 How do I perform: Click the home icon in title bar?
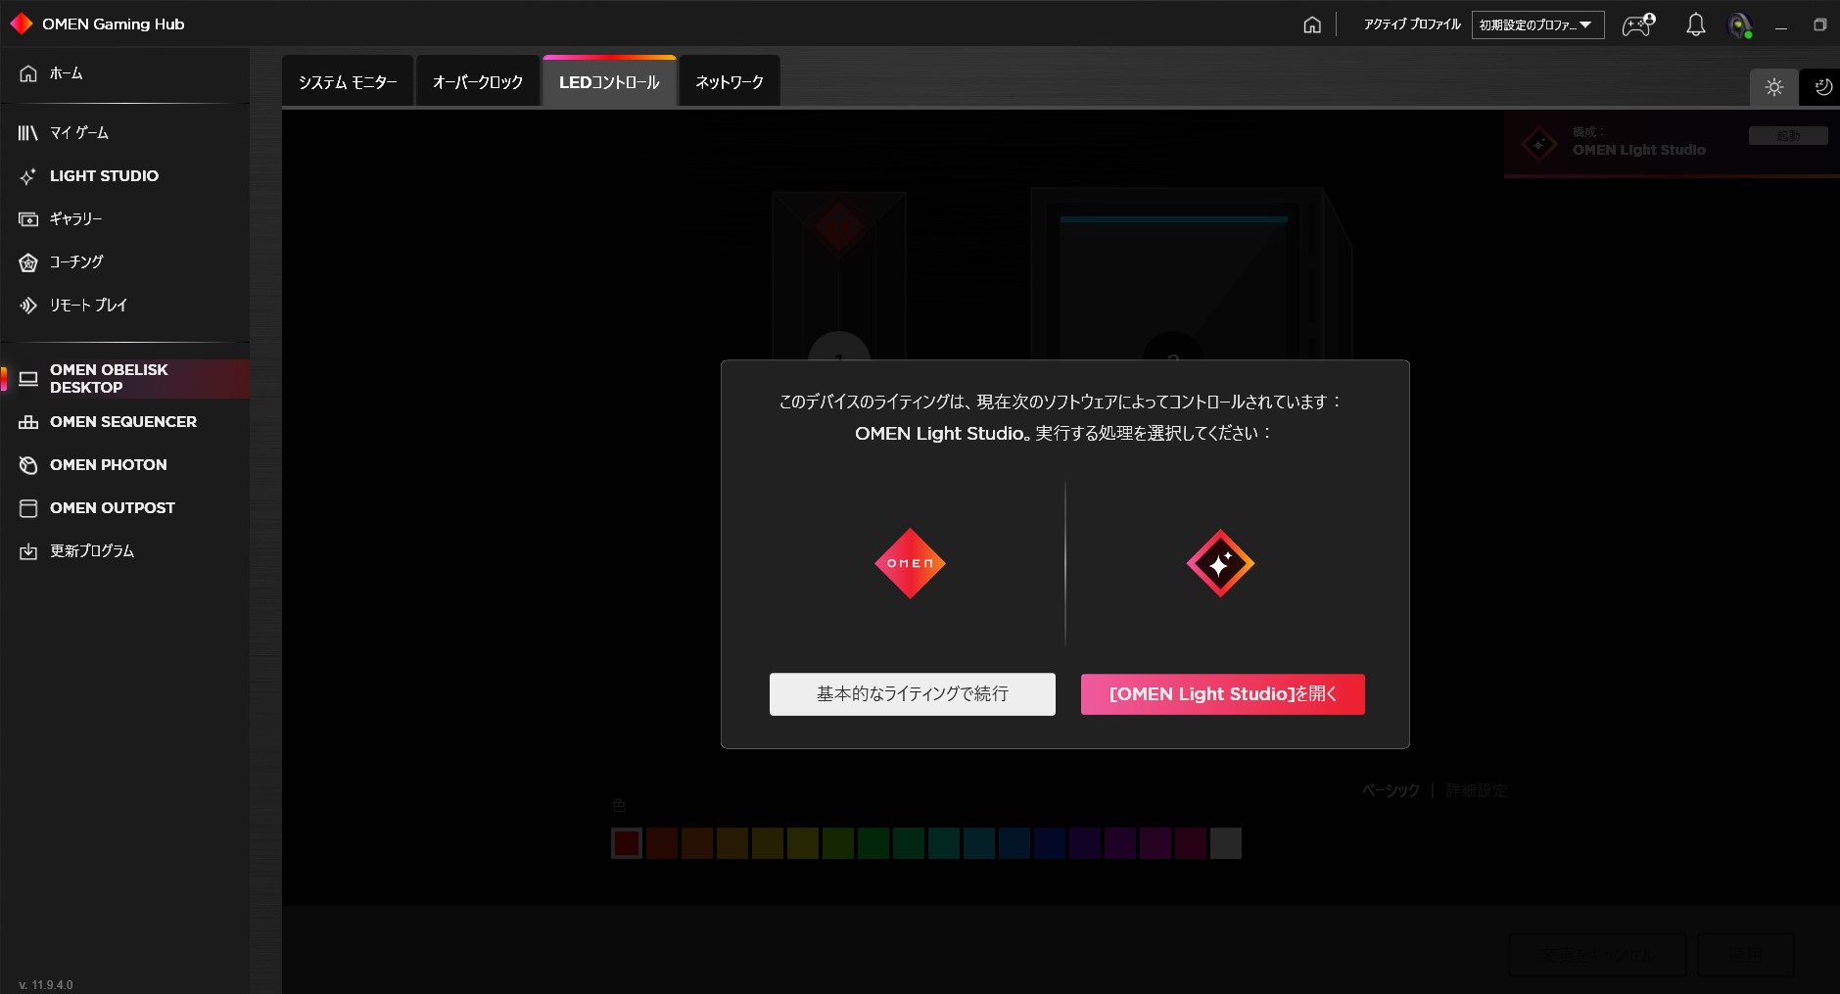click(1312, 24)
